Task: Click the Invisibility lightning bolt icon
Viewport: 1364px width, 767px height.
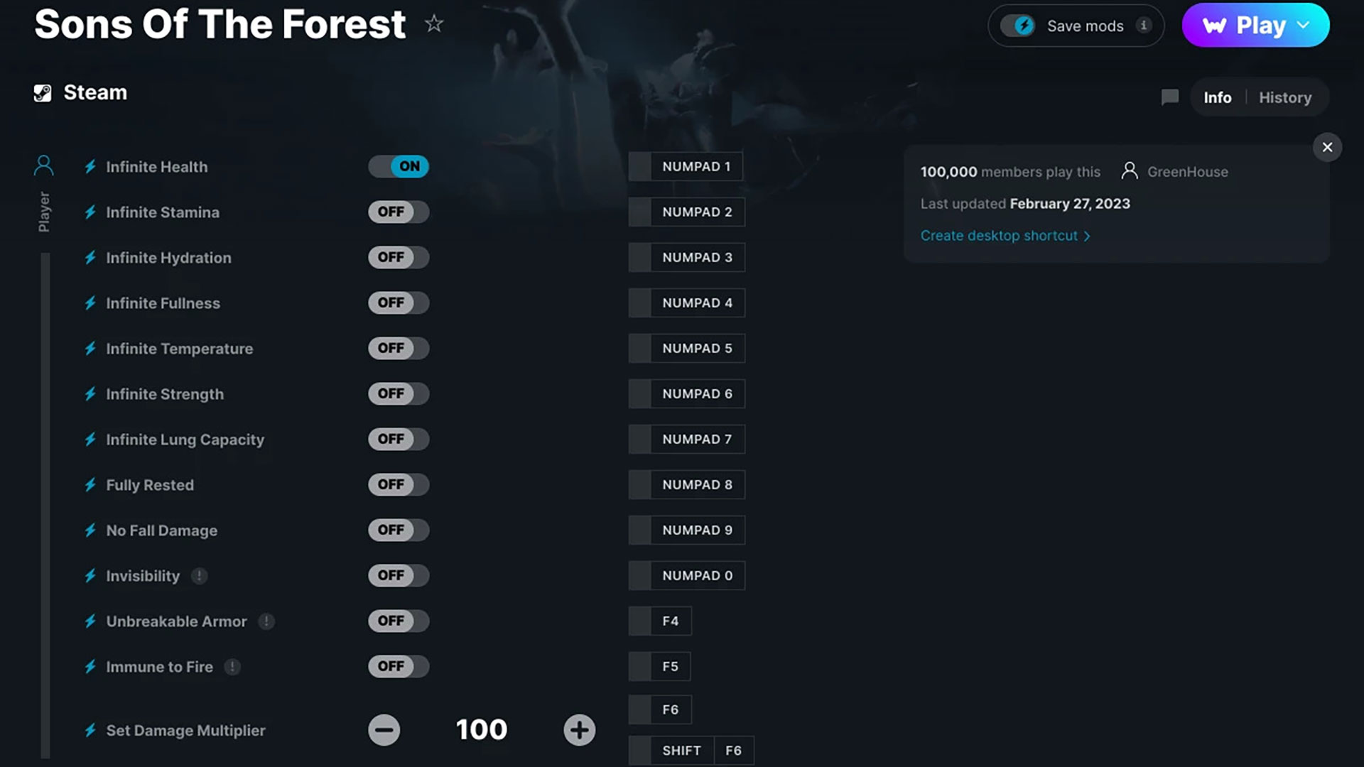Action: point(91,575)
